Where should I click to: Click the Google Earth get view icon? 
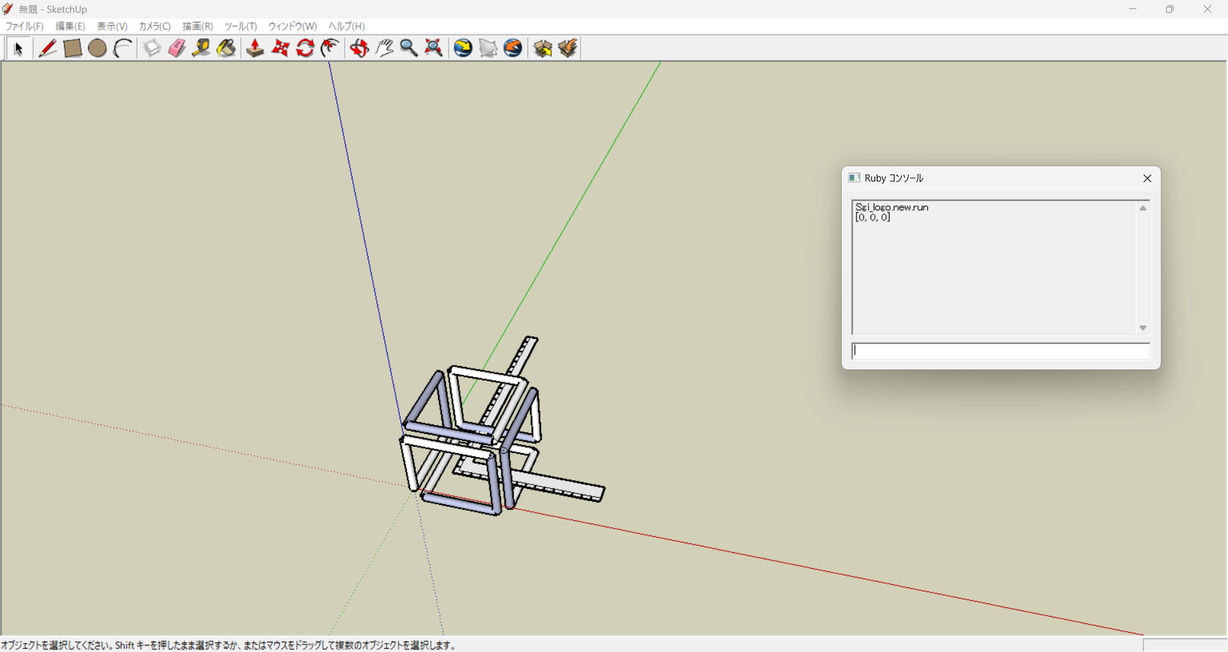tap(463, 49)
